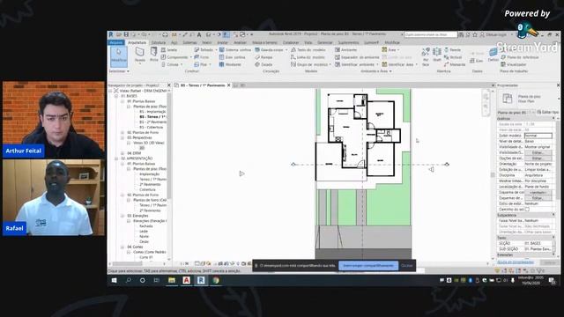Click the Save icon in quick access toolbar
Image resolution: width=564 pixels, height=317 pixels.
(126, 34)
